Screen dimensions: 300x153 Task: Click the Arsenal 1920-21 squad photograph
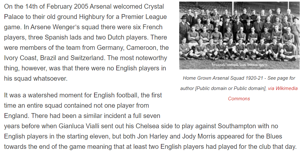239,35
